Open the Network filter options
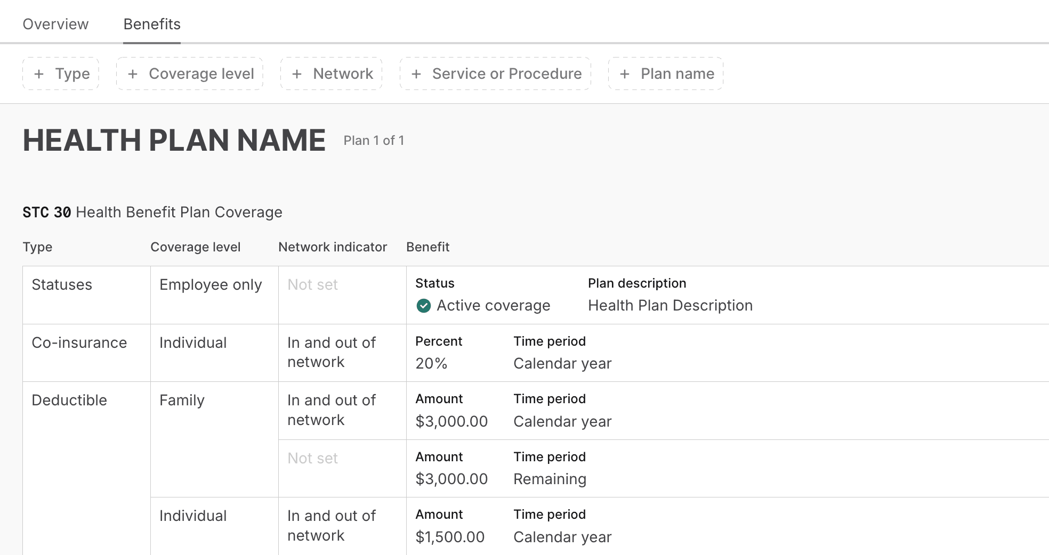This screenshot has width=1049, height=555. (x=331, y=74)
